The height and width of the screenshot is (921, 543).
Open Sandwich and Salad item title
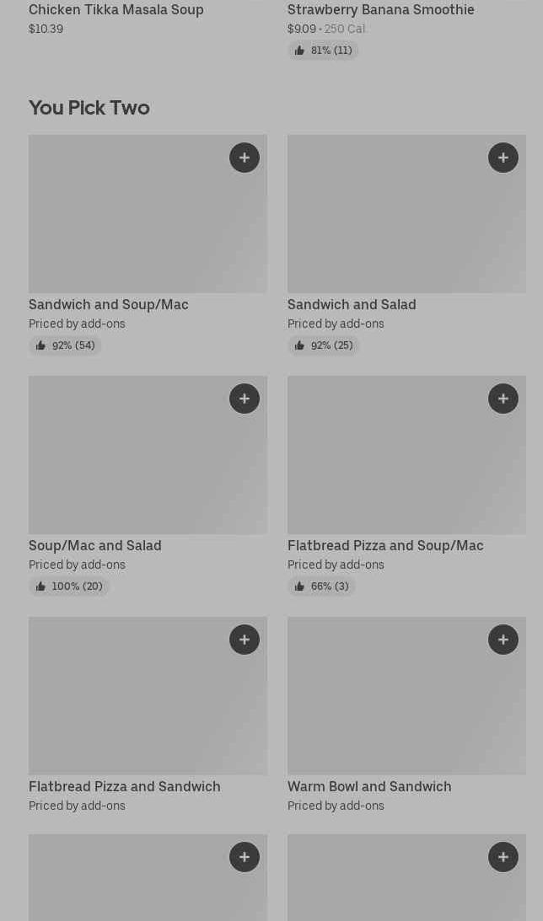click(x=352, y=304)
